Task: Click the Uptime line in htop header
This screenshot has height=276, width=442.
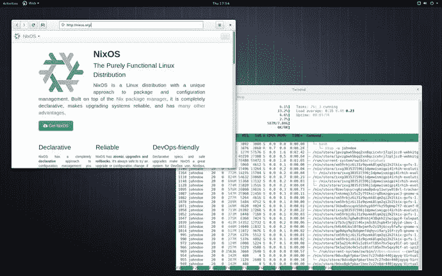Action: (x=313, y=115)
